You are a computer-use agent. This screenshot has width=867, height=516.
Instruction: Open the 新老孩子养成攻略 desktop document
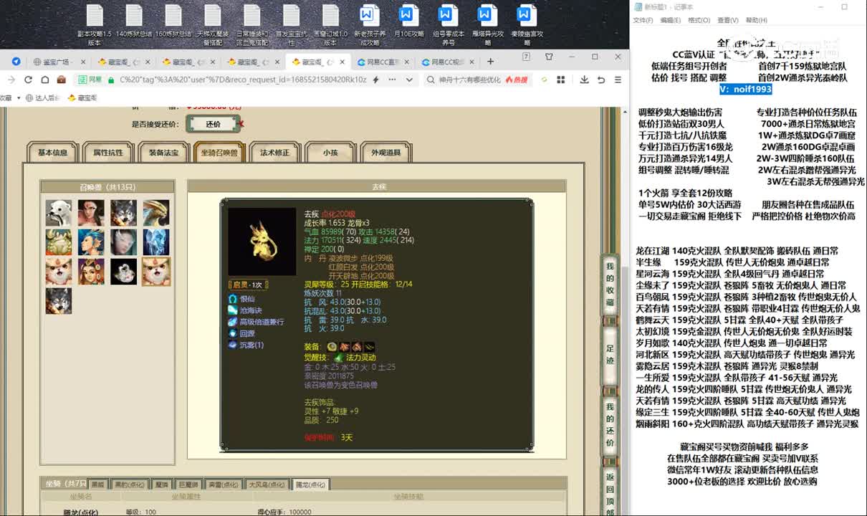(369, 25)
